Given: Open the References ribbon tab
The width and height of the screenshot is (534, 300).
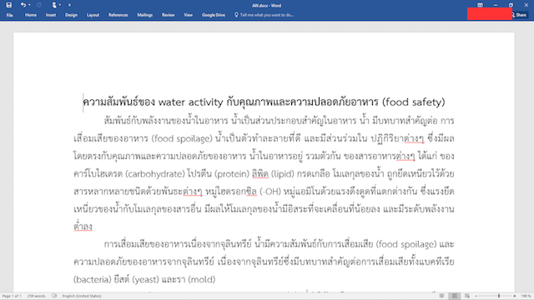Looking at the screenshot, I should click(x=118, y=15).
